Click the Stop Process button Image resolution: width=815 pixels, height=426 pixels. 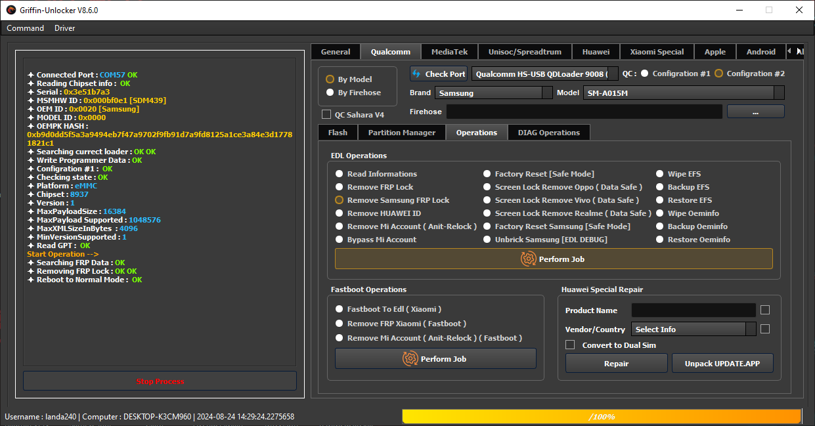click(x=160, y=381)
